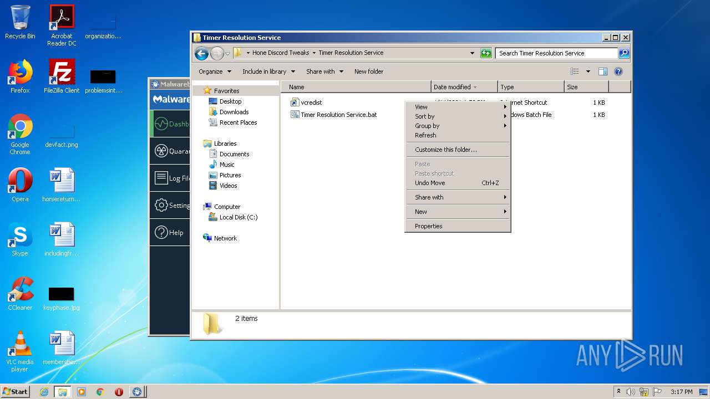710x399 pixels.
Task: Choose Refresh from context menu
Action: pos(458,135)
